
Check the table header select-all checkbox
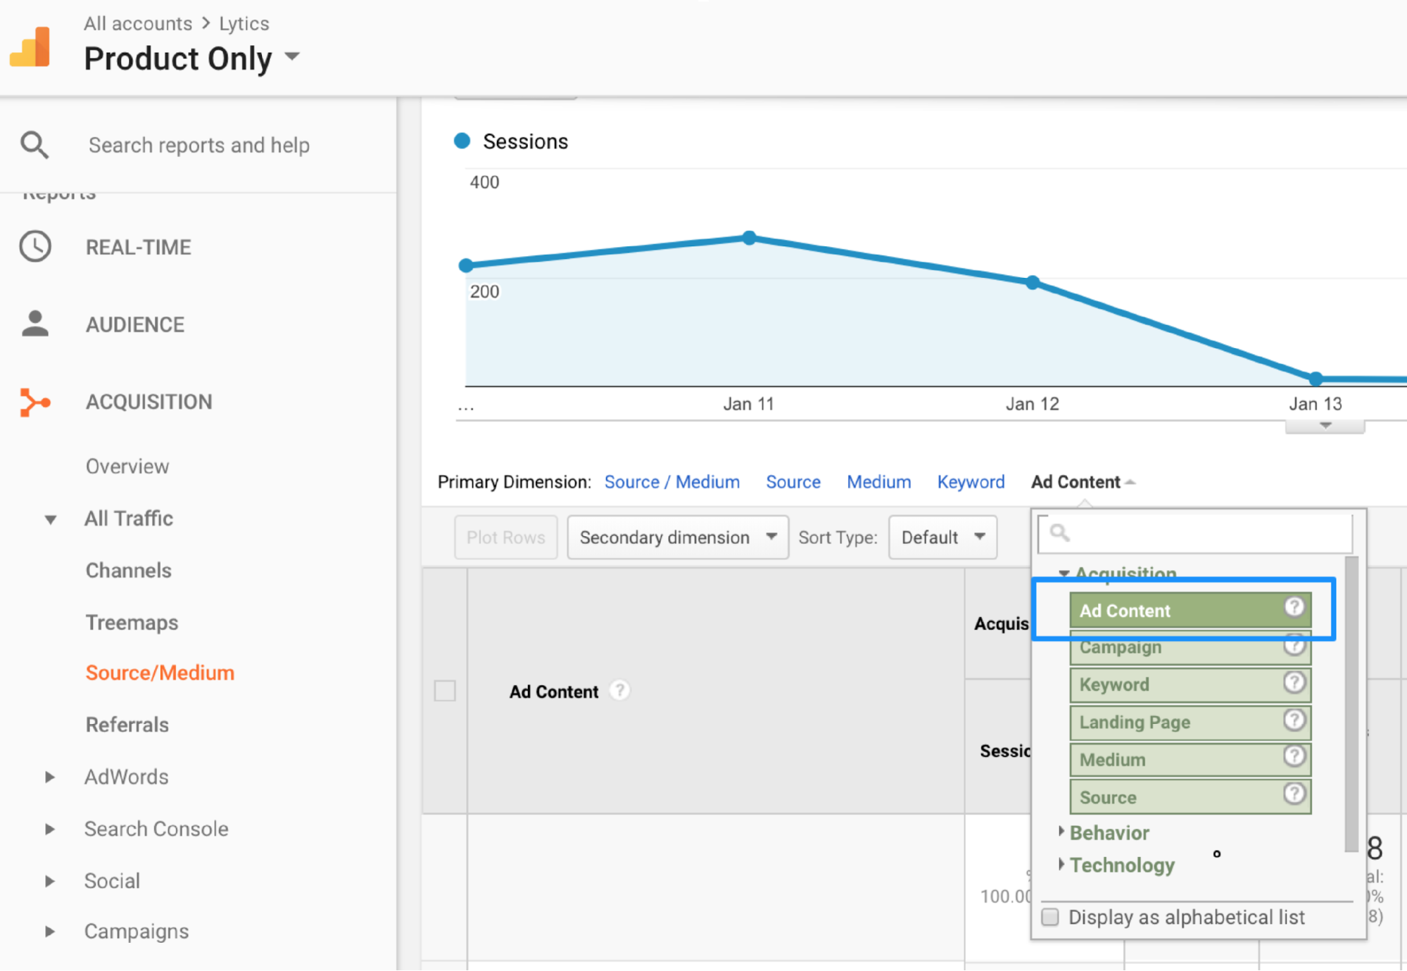pyautogui.click(x=445, y=691)
